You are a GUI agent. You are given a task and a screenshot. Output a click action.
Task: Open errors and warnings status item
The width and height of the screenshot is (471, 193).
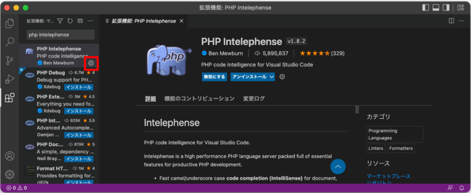(17, 188)
